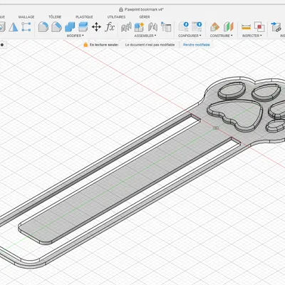The image size is (285, 285).
Task: Switch to the TÔLERIE tab
Action: point(55,17)
